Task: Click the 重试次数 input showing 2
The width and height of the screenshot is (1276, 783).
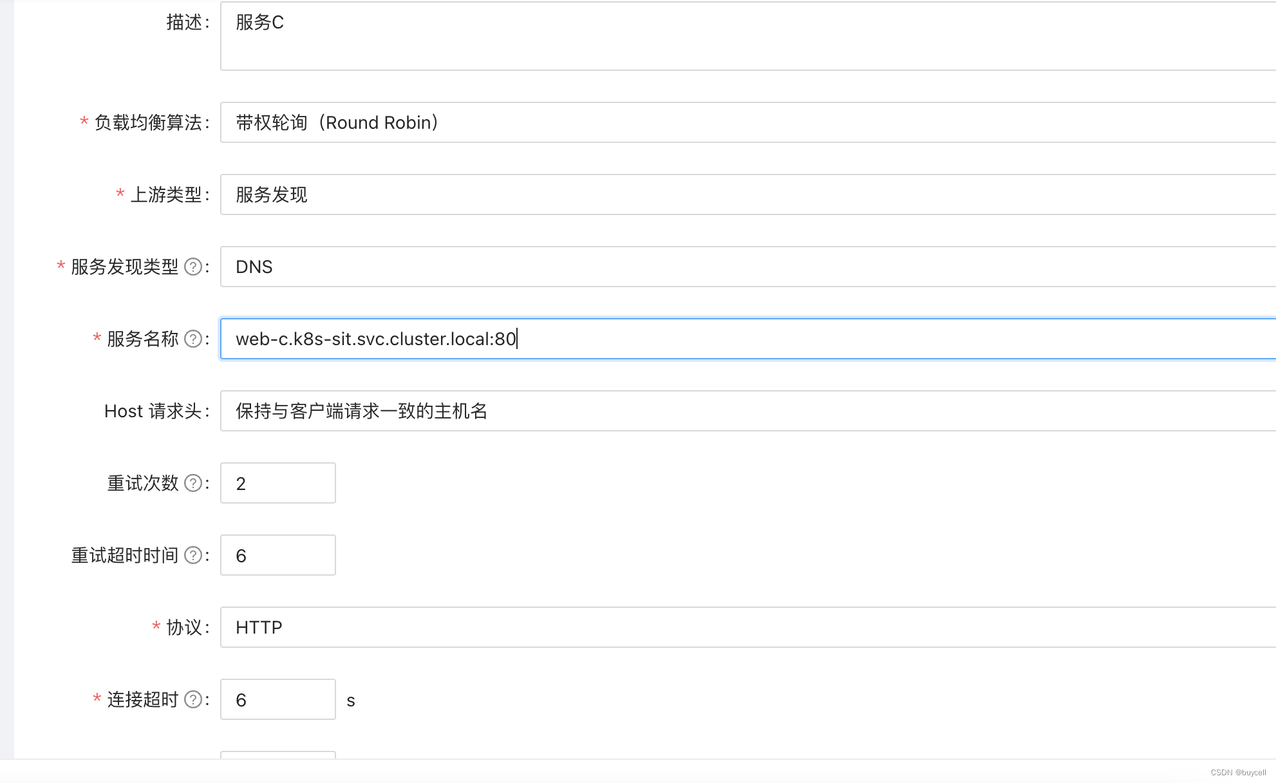Action: point(277,483)
